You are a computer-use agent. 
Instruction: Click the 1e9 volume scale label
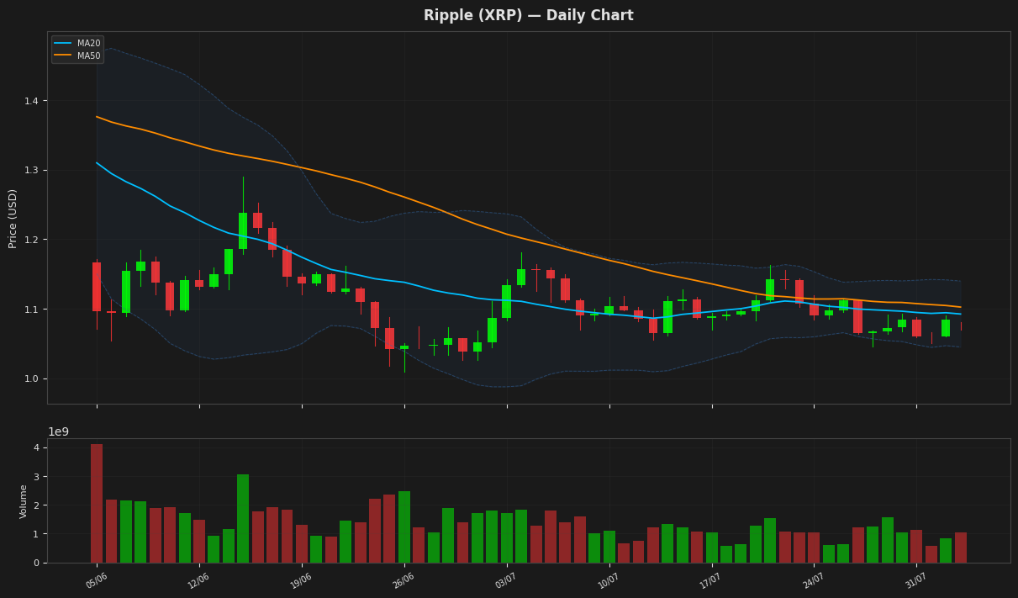coord(58,431)
